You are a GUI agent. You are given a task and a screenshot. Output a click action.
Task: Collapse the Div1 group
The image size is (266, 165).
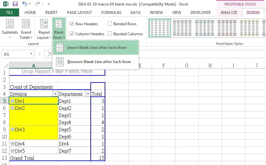[x=12, y=101]
